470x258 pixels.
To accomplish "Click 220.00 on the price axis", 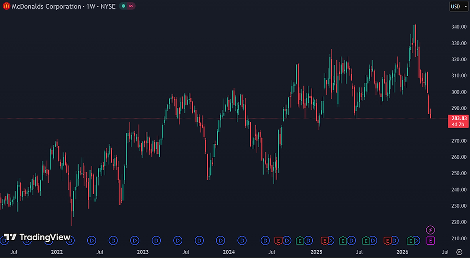I will tap(459, 222).
